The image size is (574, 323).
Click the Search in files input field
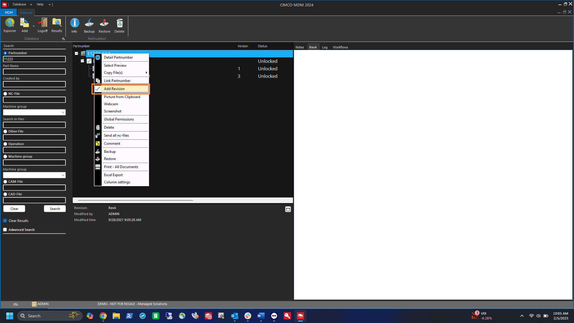tap(34, 125)
